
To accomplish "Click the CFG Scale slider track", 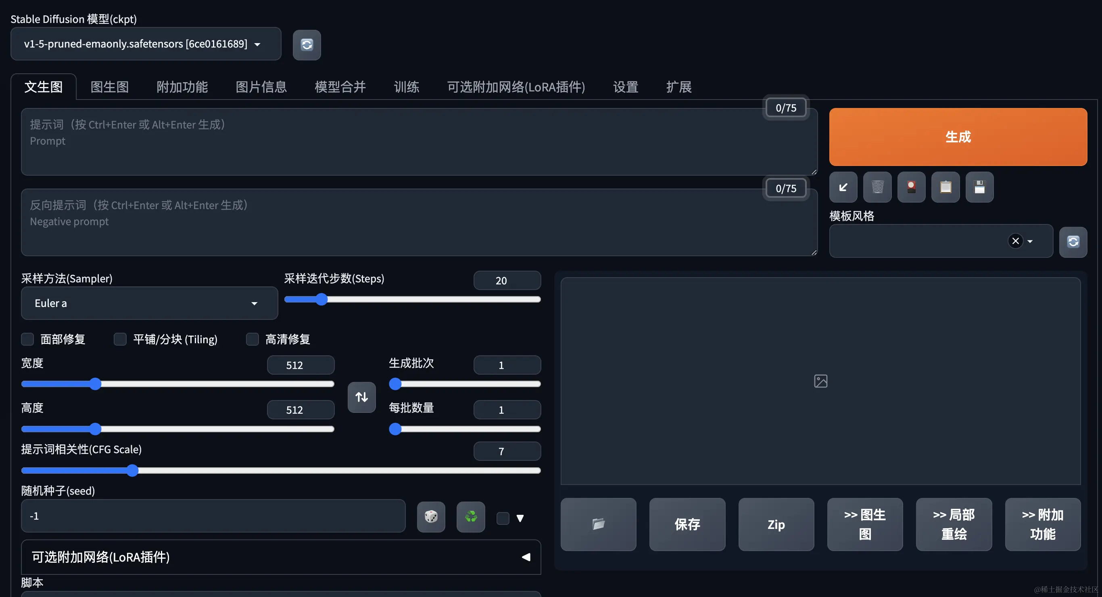I will tap(299, 471).
